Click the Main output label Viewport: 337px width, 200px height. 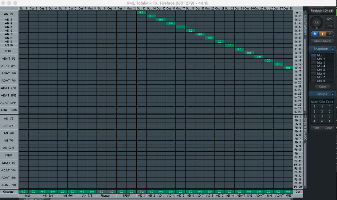28,196
